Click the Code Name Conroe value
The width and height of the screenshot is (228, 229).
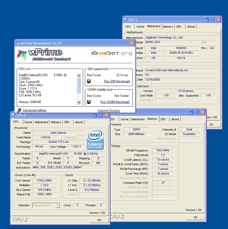tap(46, 137)
